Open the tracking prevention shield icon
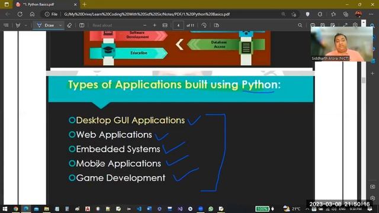This screenshot has width=379, height=213. (307, 14)
